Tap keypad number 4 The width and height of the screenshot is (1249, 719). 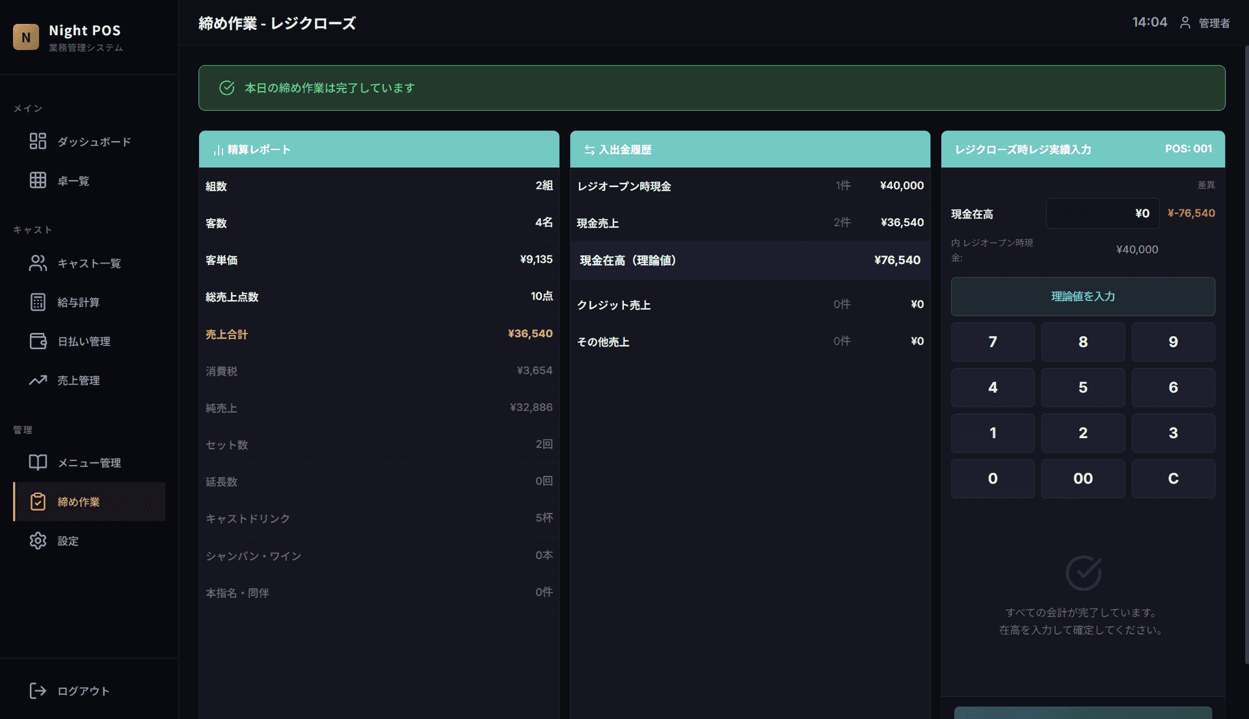(993, 387)
